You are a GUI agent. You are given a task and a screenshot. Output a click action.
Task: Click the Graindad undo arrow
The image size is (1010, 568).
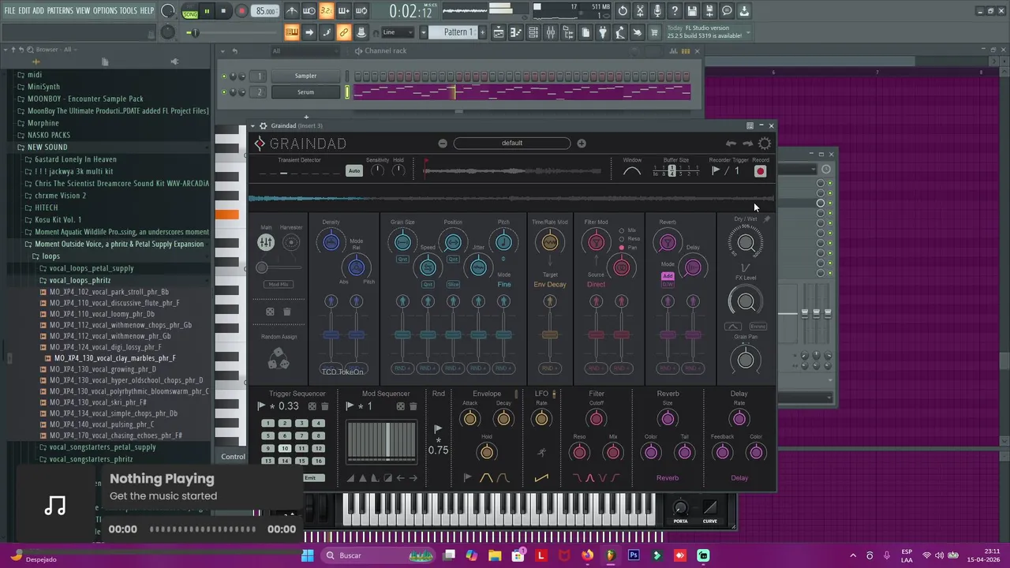coord(731,144)
